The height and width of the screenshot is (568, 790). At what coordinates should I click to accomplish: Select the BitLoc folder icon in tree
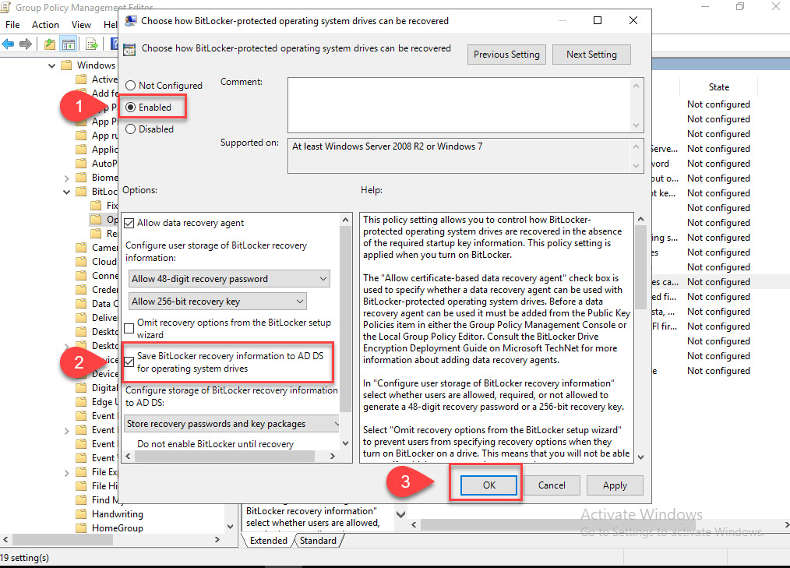(81, 192)
